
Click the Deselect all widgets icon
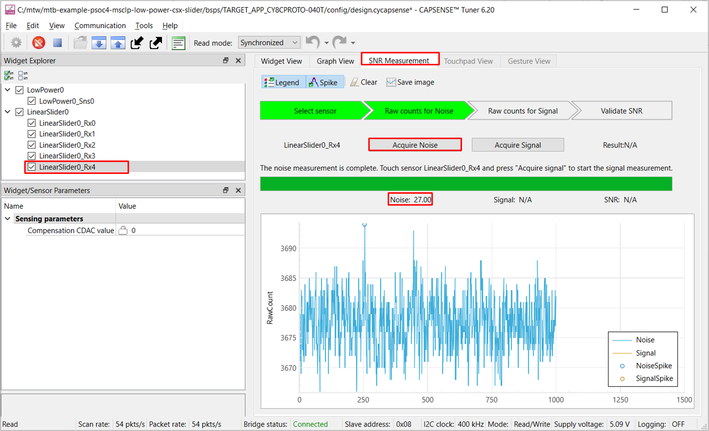pyautogui.click(x=23, y=75)
